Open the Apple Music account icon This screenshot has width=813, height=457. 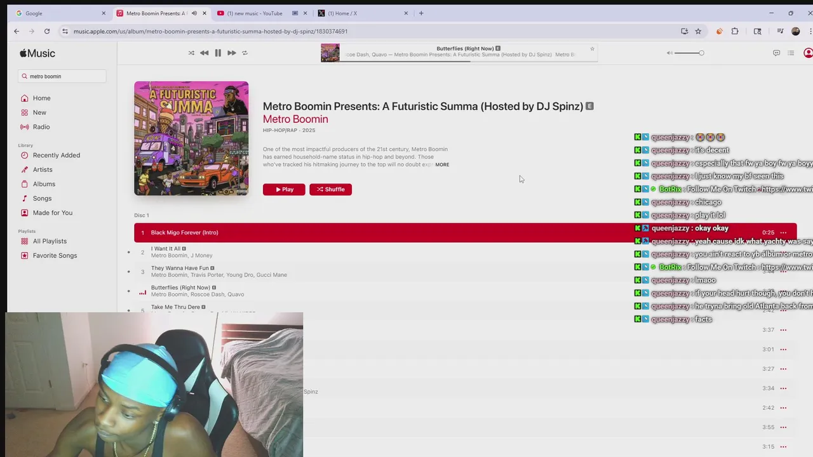808,53
